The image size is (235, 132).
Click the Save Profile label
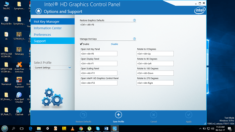coord(118,122)
